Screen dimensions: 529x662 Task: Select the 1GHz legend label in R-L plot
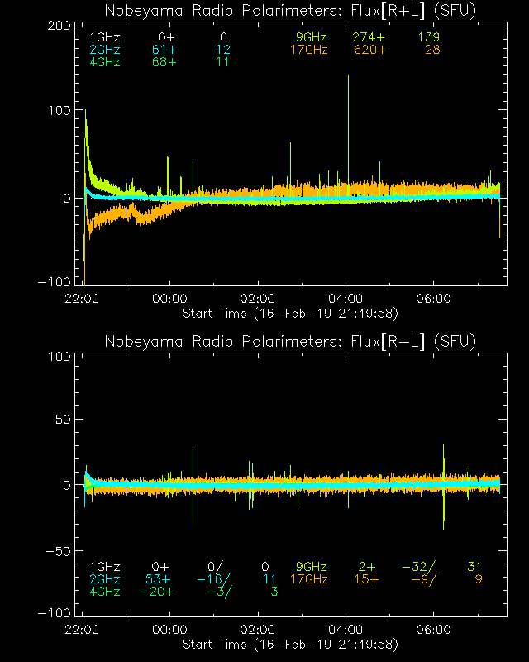tap(105, 567)
